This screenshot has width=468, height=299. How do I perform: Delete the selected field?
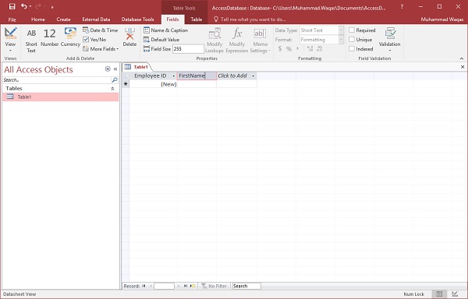pos(129,37)
